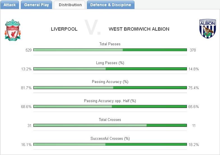The width and height of the screenshot is (220, 155).
Task: Click the WEST BROMWICH ALBION team name
Action: (139, 29)
